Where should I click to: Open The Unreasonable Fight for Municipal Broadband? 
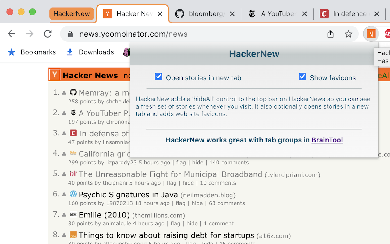coord(170,174)
